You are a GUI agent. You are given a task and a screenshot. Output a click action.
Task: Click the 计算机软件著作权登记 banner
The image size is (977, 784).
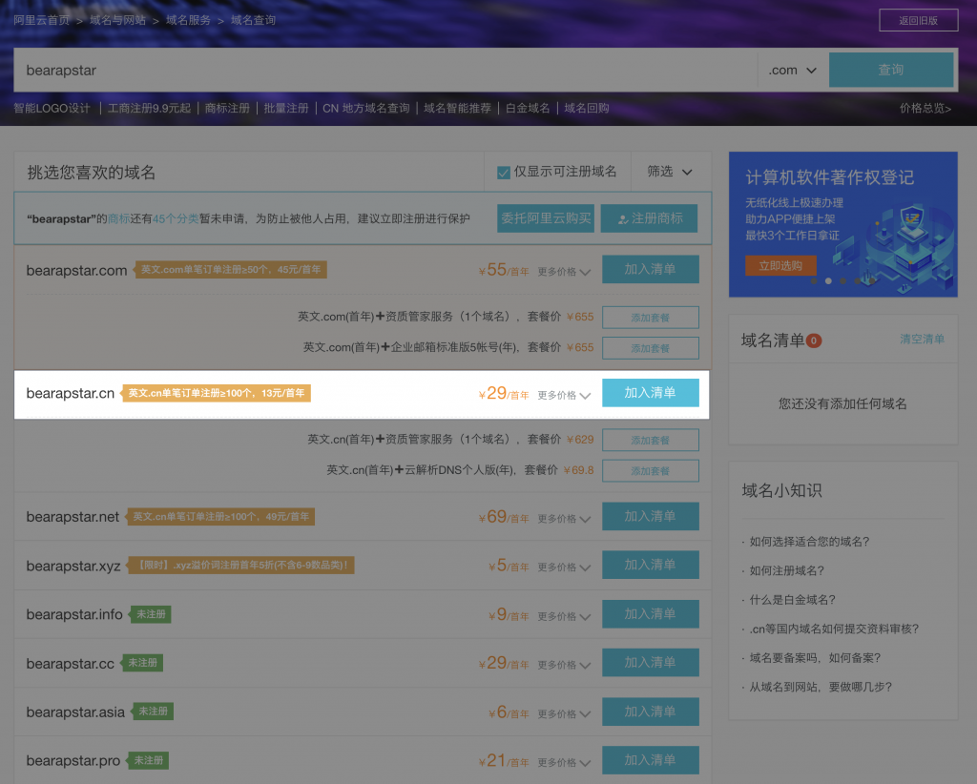coord(843,224)
